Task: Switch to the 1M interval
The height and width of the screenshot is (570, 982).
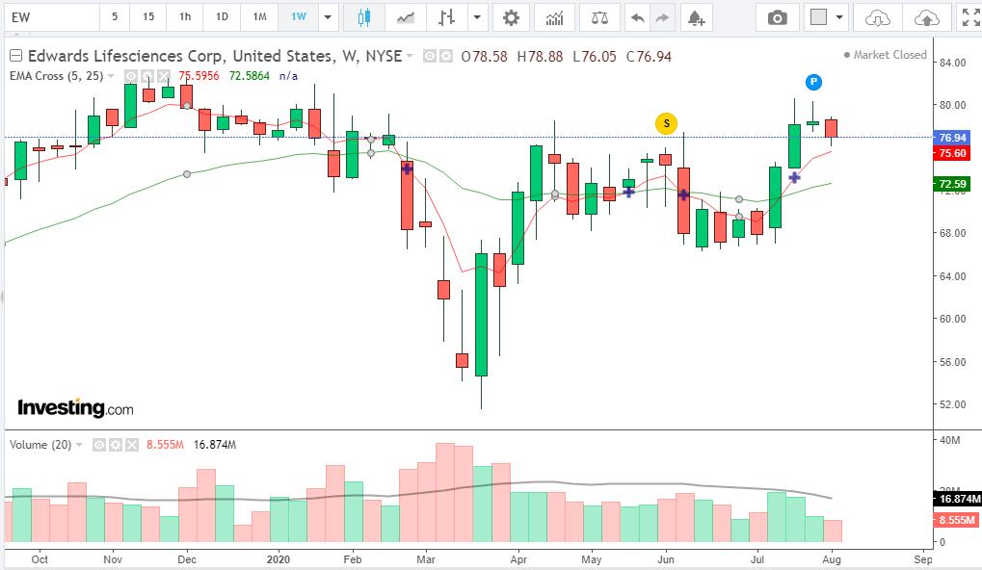Action: (x=260, y=17)
